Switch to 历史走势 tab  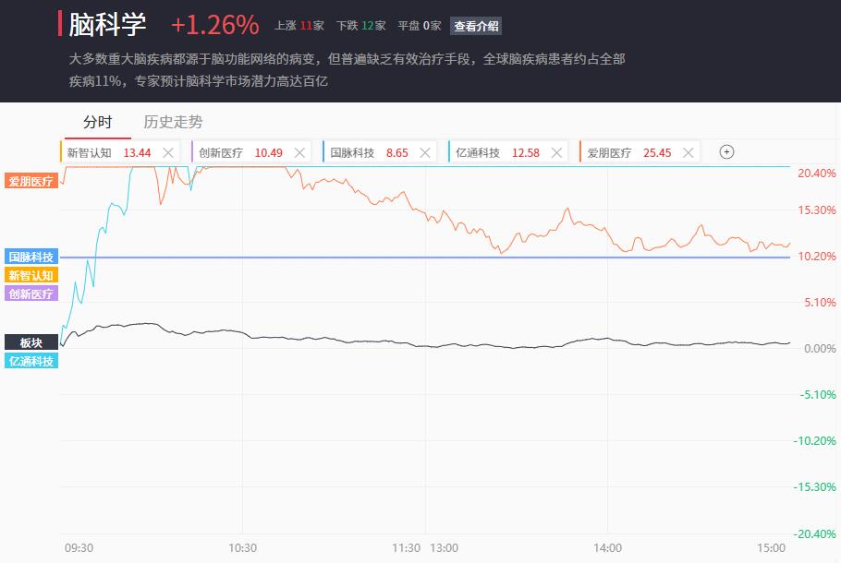coord(173,122)
